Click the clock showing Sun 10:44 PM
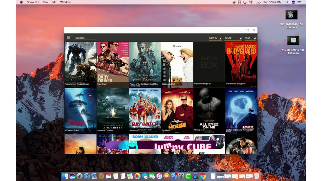Screen dimensions: 322x181 [x=272, y=2]
